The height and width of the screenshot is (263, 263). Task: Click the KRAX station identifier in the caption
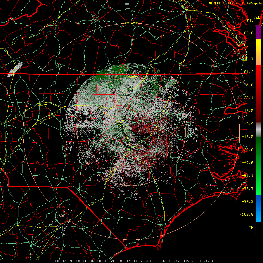click(166, 261)
